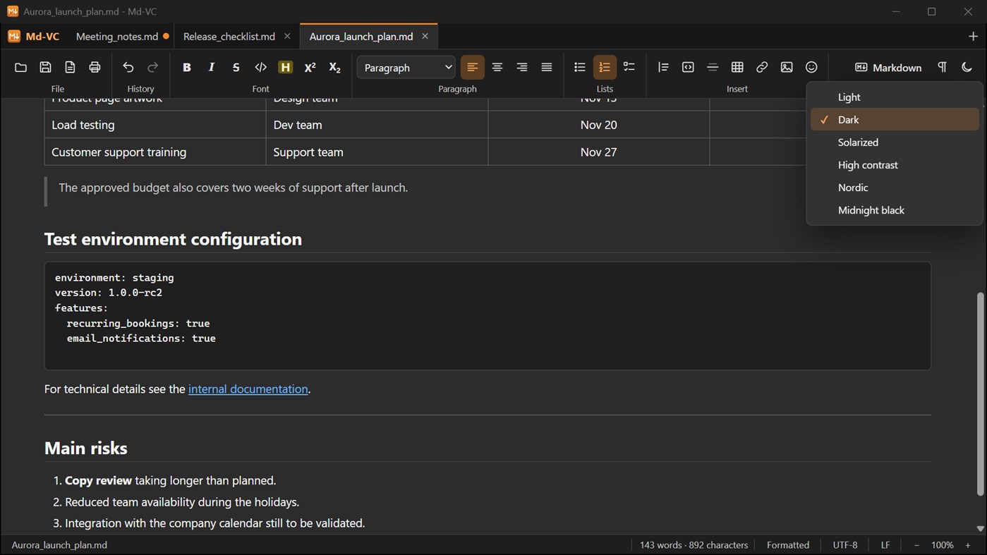The image size is (987, 555).
Task: Apply inline code formatting icon
Action: pyautogui.click(x=260, y=67)
